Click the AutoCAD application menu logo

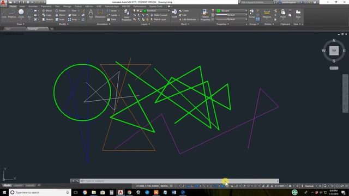[3, 3]
